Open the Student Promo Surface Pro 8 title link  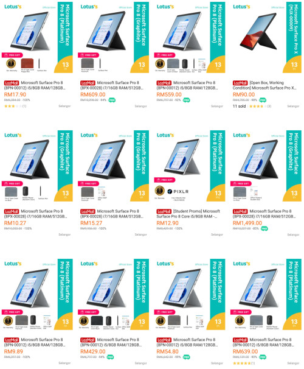tap(188, 214)
